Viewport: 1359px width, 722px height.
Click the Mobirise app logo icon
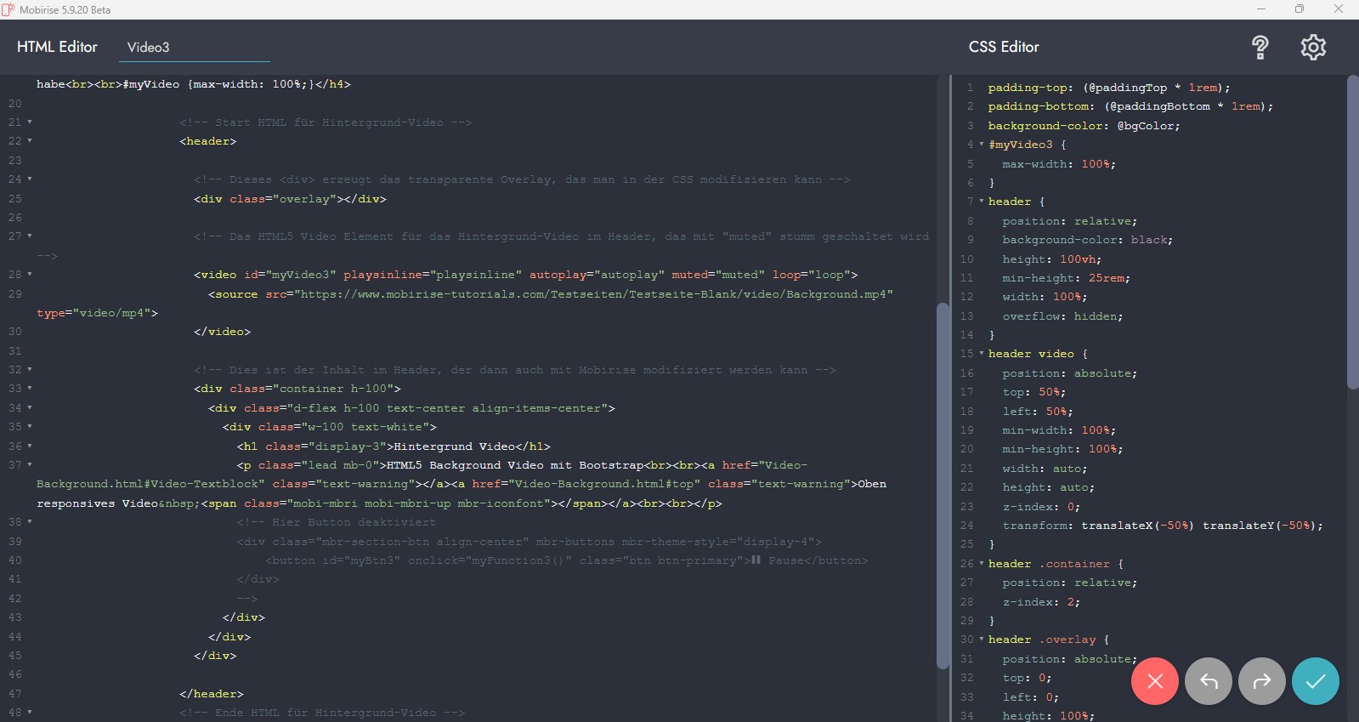[x=8, y=9]
